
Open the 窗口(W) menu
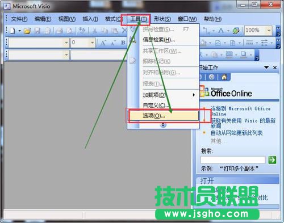(187, 19)
